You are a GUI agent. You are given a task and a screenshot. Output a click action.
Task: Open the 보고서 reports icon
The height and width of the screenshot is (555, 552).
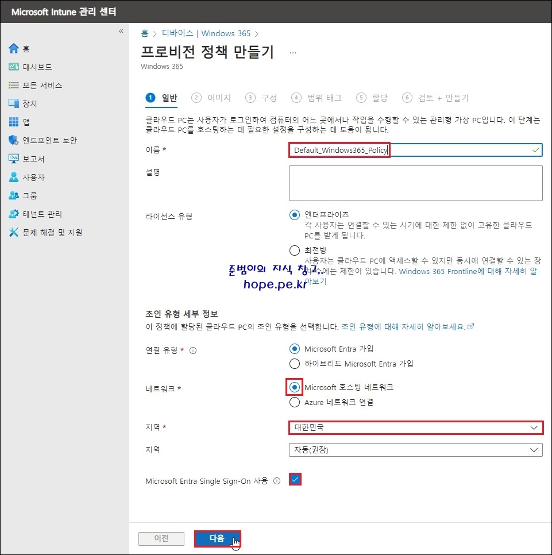coord(14,159)
